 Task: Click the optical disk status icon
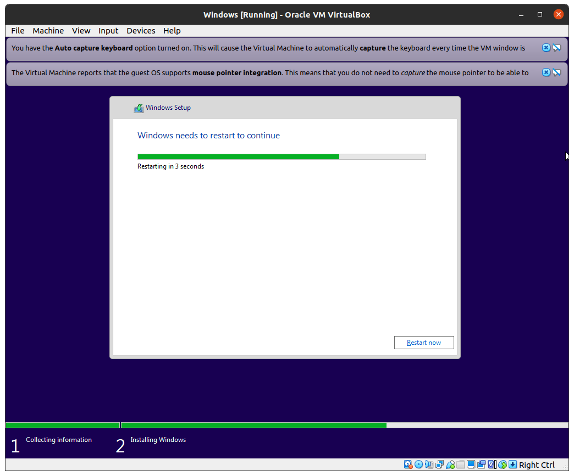pyautogui.click(x=418, y=464)
